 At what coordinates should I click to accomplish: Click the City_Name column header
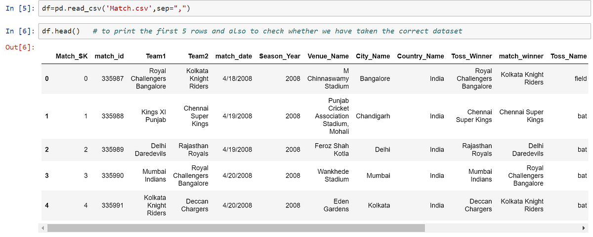point(373,56)
